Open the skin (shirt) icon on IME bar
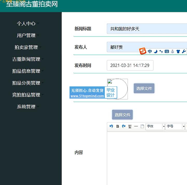 (178, 51)
